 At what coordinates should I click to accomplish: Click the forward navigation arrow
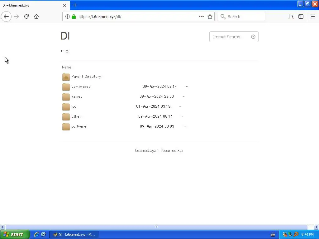pos(17,16)
